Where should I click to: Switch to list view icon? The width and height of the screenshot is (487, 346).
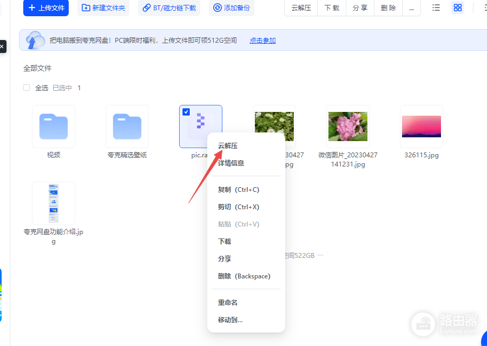436,8
